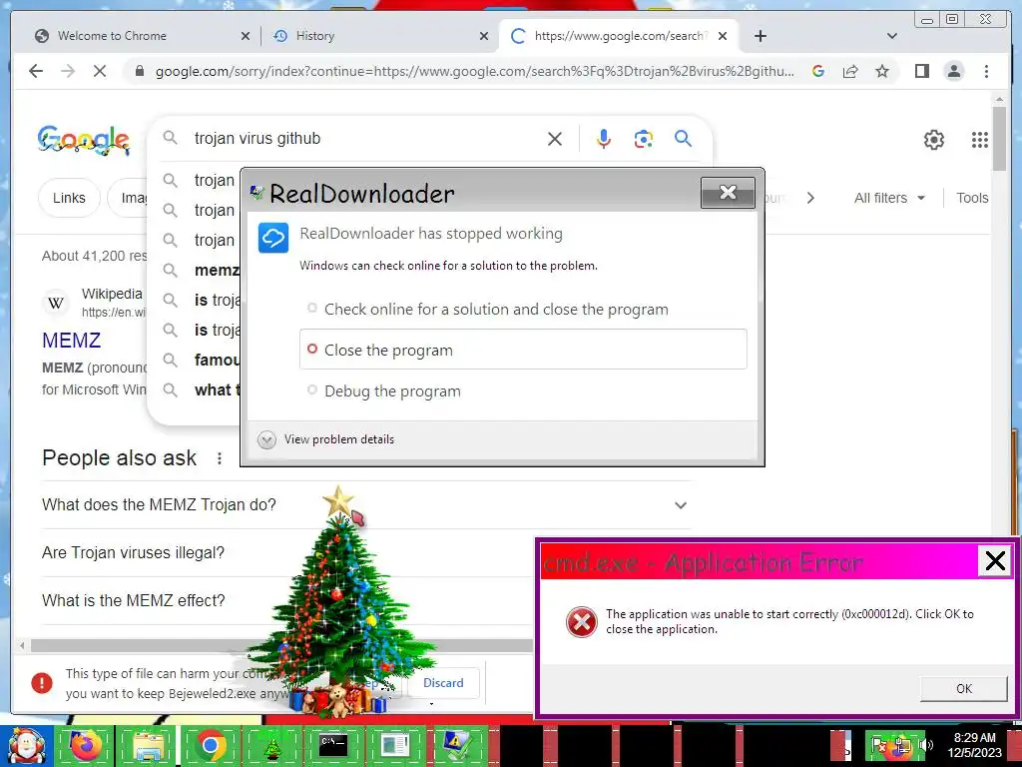Click the vertical page scrollbar

click(x=999, y=139)
